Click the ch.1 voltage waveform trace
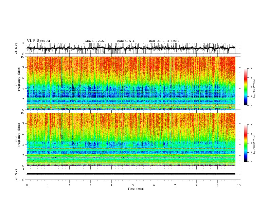269x208 pixels. (x=131, y=48)
